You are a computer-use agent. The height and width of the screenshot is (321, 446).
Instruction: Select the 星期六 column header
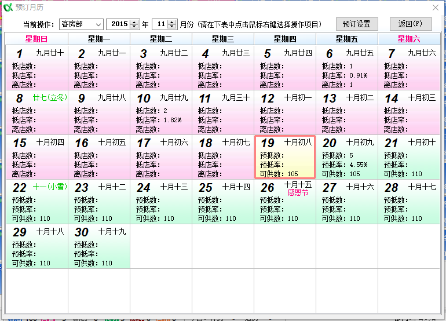point(409,39)
